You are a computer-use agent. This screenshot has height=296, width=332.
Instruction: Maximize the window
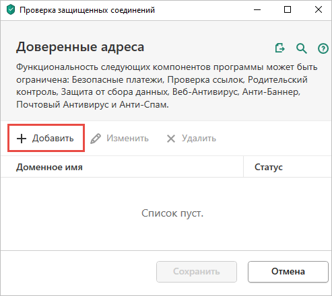point(288,9)
